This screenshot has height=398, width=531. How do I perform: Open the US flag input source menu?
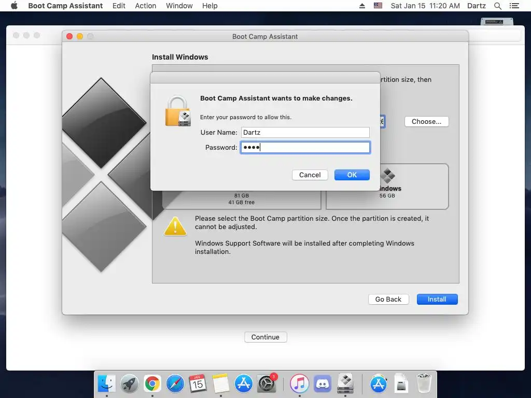[x=378, y=6]
